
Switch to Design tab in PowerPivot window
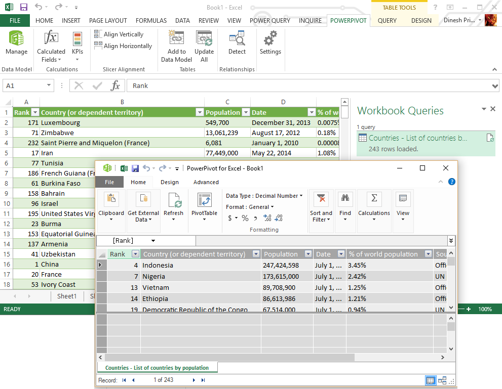click(170, 182)
